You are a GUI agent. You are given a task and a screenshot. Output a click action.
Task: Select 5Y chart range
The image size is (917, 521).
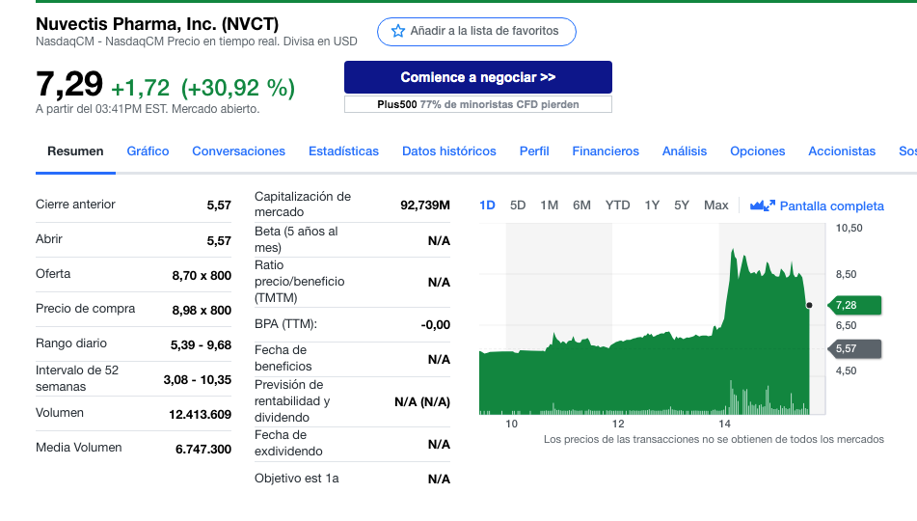pyautogui.click(x=682, y=206)
